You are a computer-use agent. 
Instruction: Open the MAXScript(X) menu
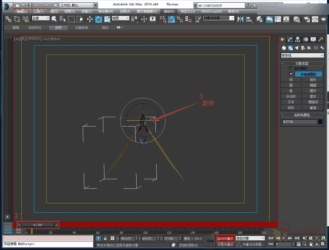pyautogui.click(x=211, y=11)
